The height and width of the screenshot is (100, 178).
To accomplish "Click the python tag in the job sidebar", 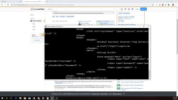I will click(x=120, y=13).
